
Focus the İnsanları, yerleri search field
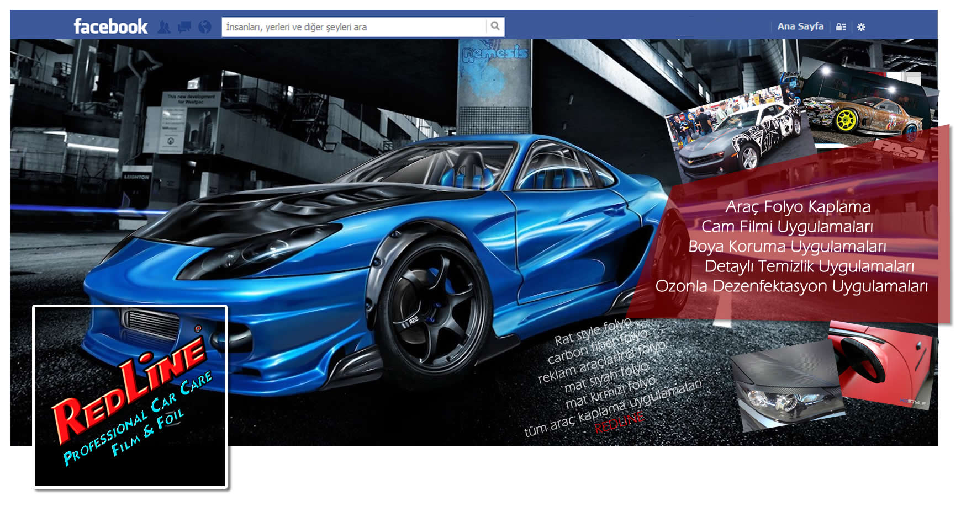point(354,26)
